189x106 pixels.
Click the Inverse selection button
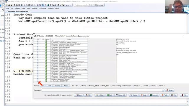point(57,86)
